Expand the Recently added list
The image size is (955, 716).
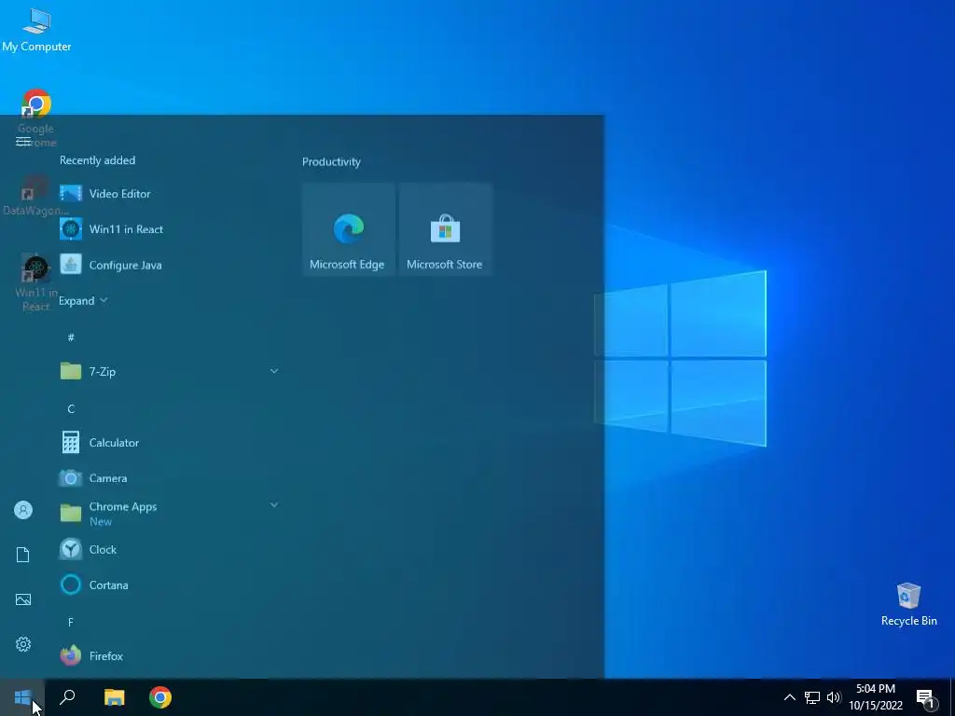83,301
